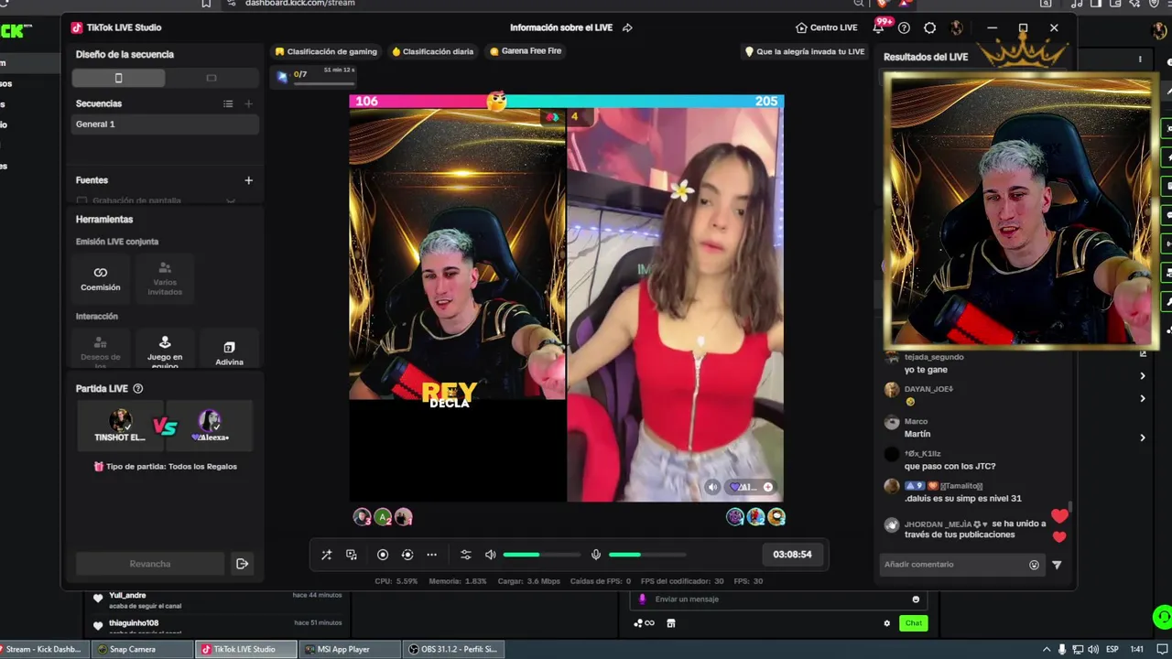Click the opponent's score 205
1172x659 pixels.
pyautogui.click(x=766, y=101)
